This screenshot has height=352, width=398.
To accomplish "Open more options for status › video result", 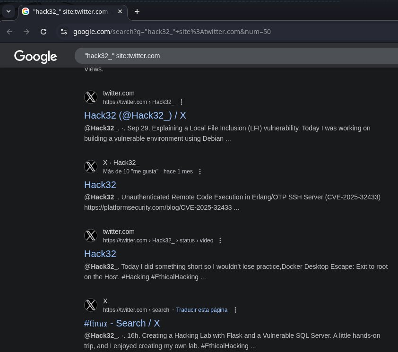I will click(220, 240).
